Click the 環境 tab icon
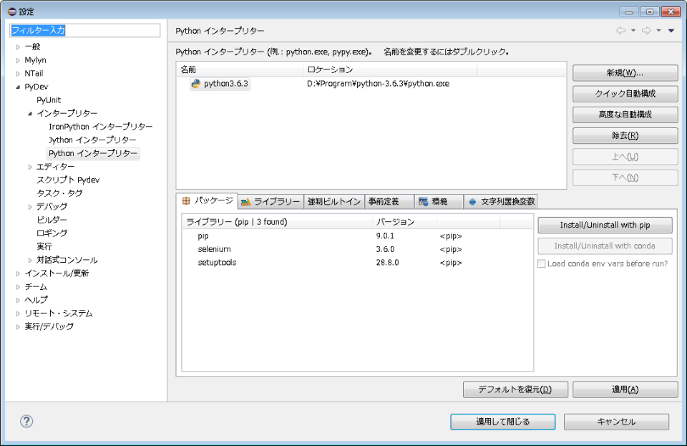687x446 pixels. (422, 201)
